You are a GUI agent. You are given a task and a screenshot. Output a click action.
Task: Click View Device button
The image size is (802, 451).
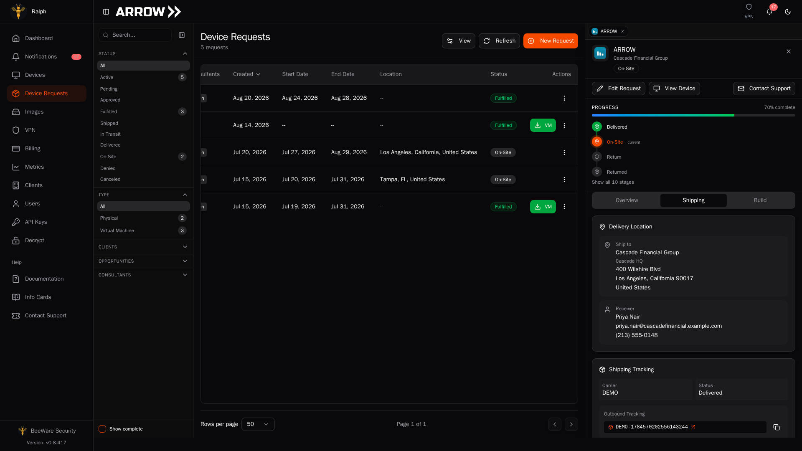tap(674, 89)
